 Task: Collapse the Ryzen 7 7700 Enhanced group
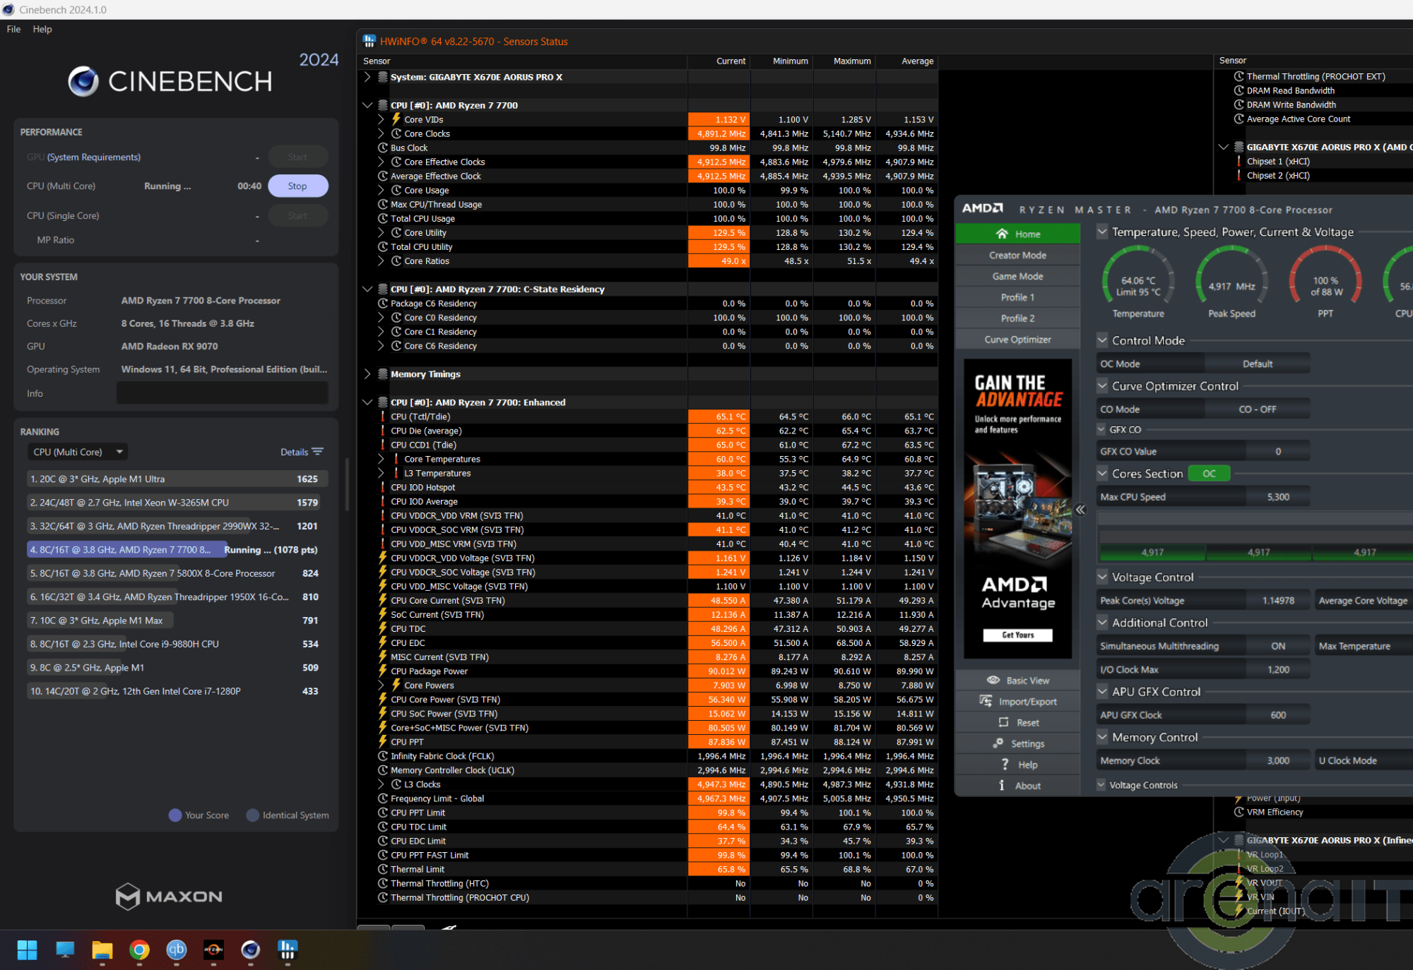pyautogui.click(x=367, y=402)
